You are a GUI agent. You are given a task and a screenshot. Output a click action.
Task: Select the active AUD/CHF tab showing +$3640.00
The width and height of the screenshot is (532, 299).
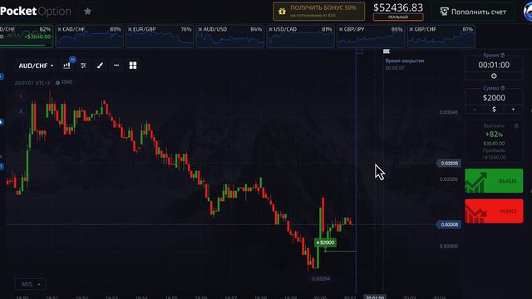[26, 37]
